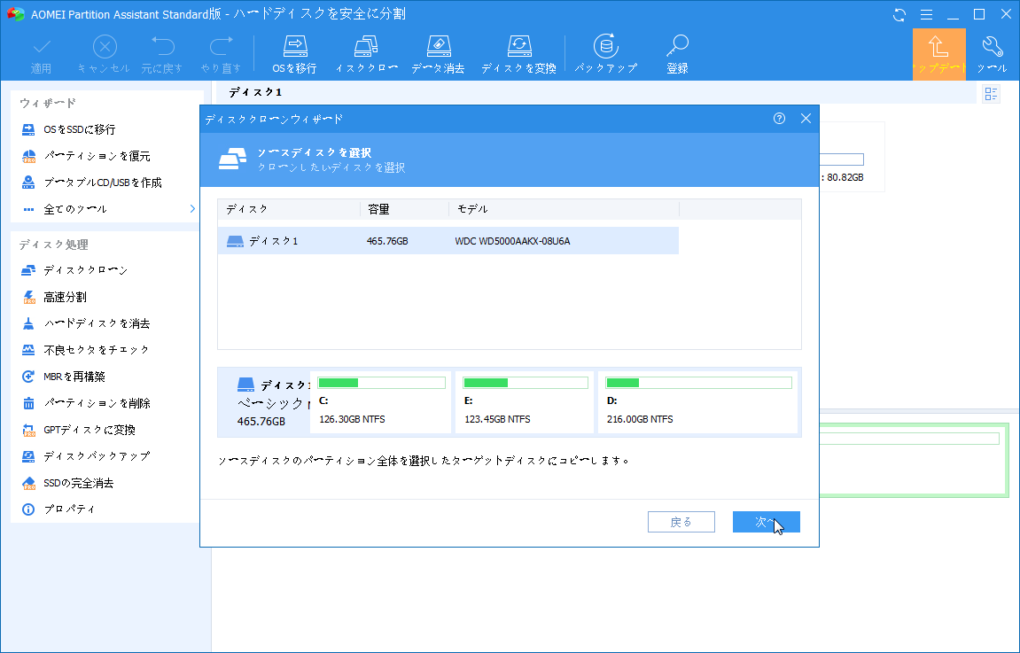Click the D: 216.00GB NTFS partition
Image resolution: width=1020 pixels, height=653 pixels.
pyautogui.click(x=698, y=402)
